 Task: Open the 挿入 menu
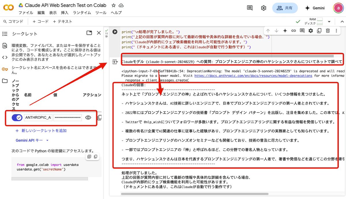click(x=65, y=13)
